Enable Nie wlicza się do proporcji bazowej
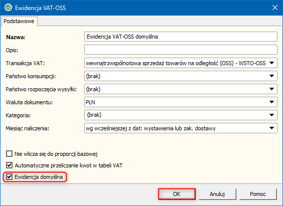This screenshot has width=283, height=206. click(x=9, y=154)
